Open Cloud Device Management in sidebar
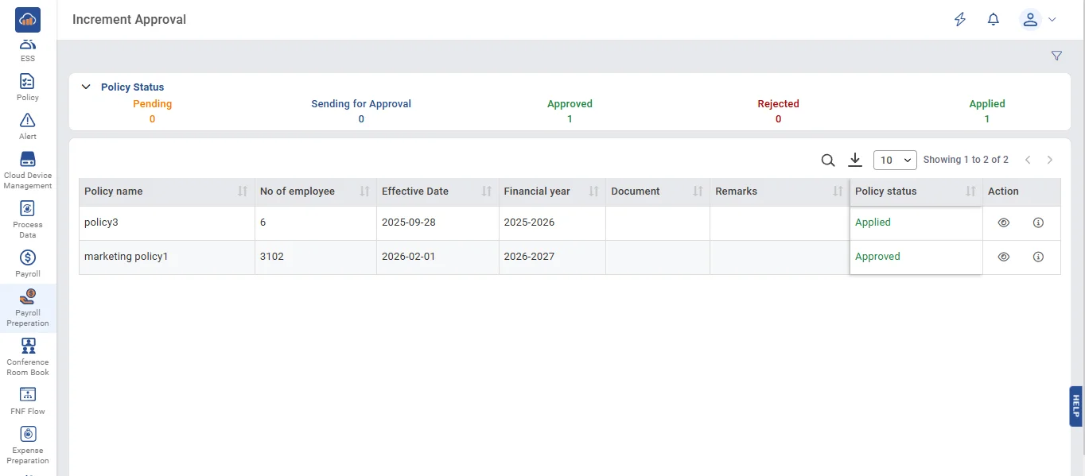Image resolution: width=1085 pixels, height=476 pixels. (x=28, y=169)
